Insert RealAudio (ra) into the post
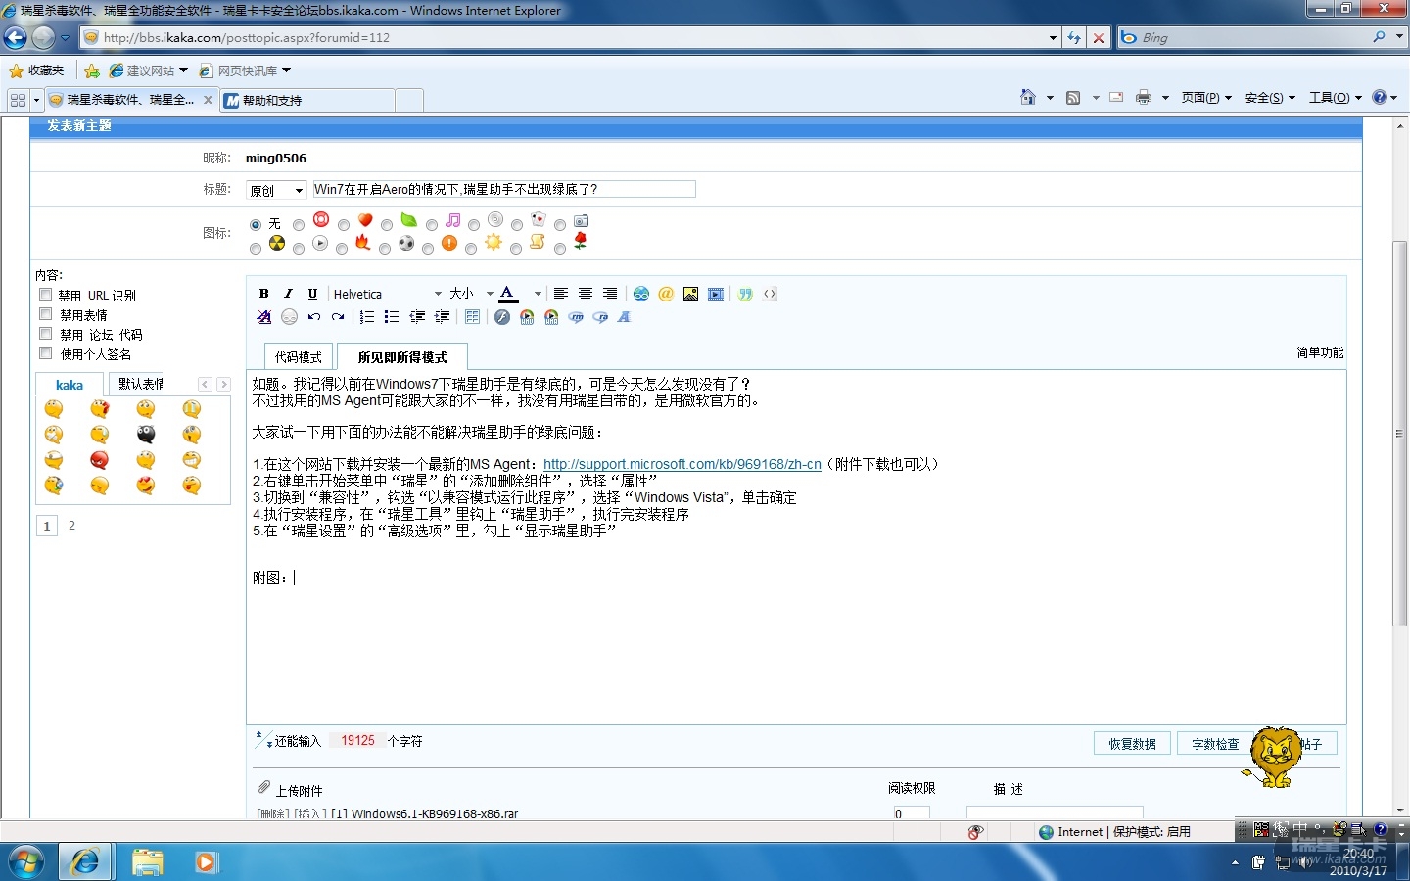 click(x=600, y=317)
